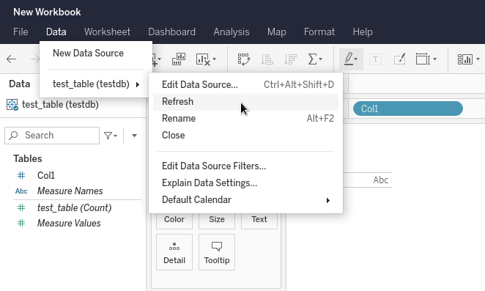Click the Duplicate sheet toolbar icon
The height and width of the screenshot is (291, 485).
[x=179, y=59]
